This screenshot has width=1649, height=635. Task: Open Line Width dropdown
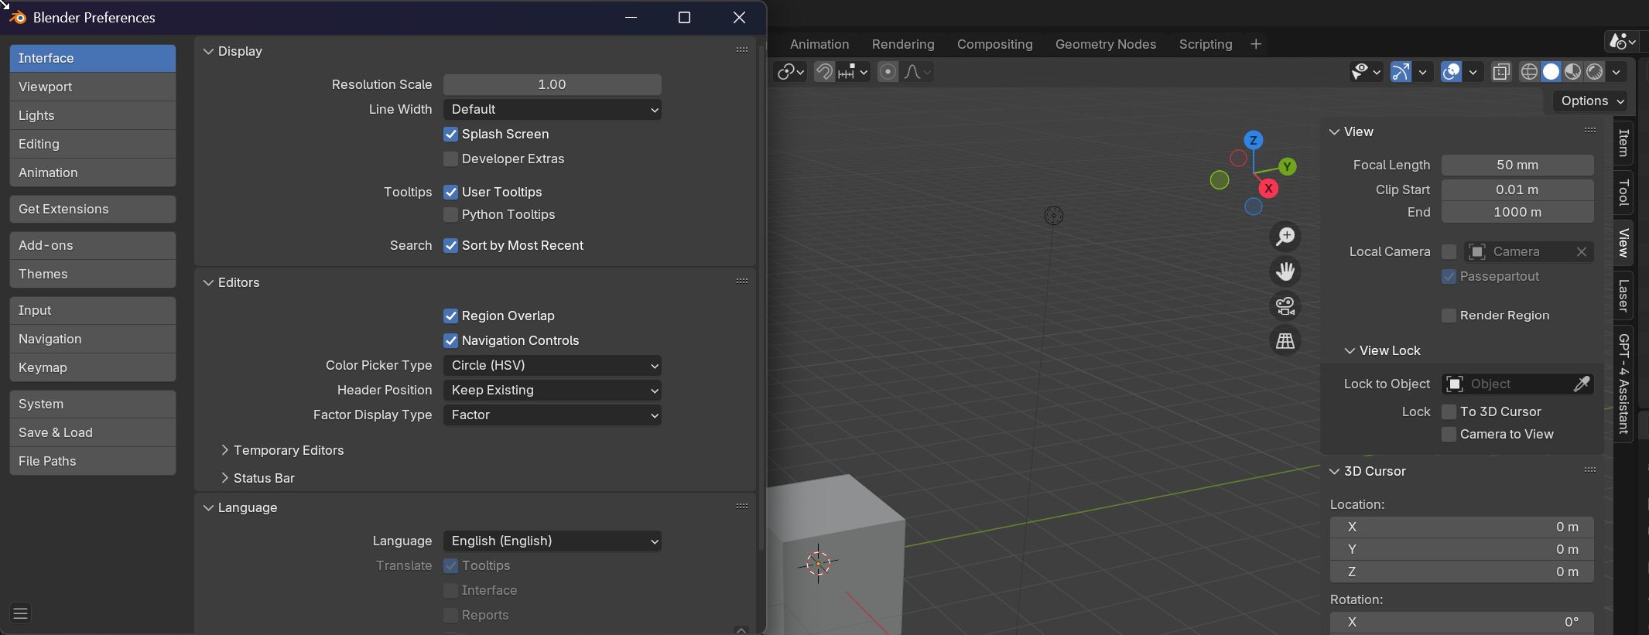552,109
